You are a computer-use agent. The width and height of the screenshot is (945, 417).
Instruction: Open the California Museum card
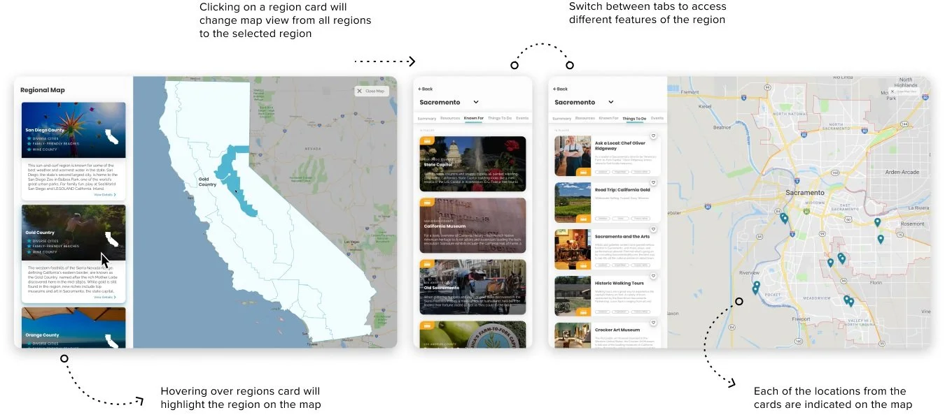[472, 225]
